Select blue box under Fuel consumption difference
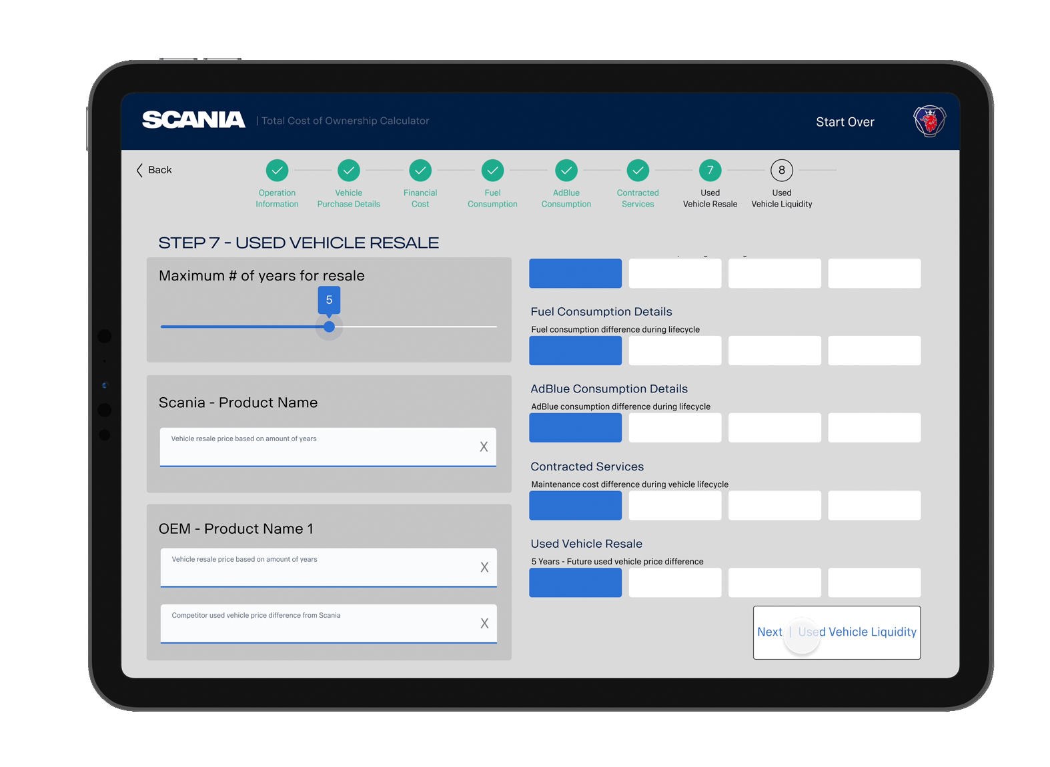Image resolution: width=1050 pixels, height=767 pixels. [x=575, y=351]
